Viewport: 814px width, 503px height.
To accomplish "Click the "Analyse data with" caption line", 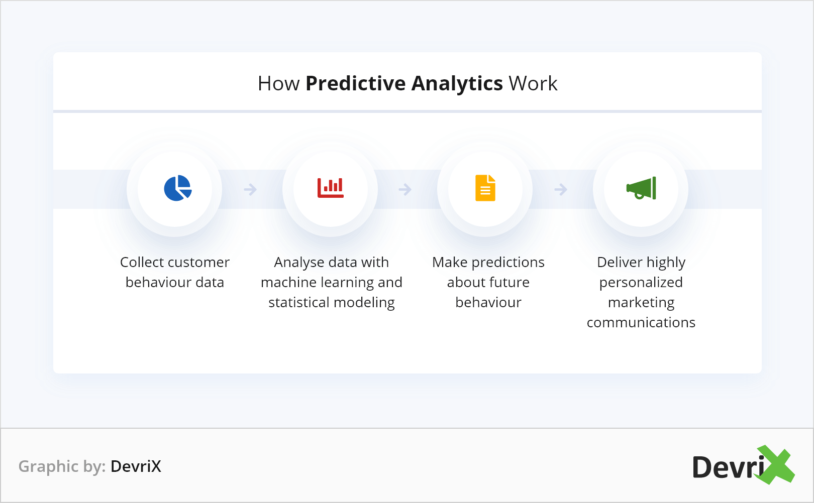I will tap(332, 263).
